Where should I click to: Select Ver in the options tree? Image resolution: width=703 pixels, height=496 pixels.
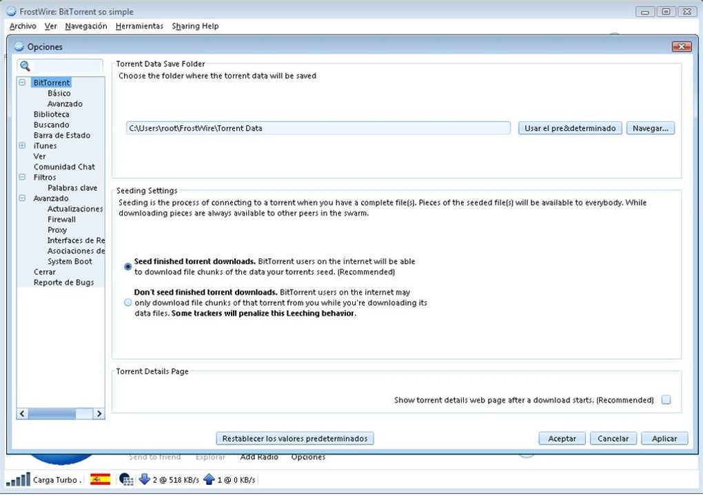[39, 156]
